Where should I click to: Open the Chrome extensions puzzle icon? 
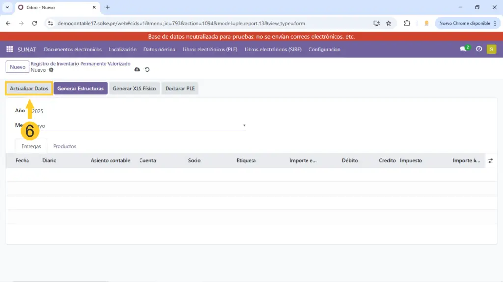coord(407,23)
